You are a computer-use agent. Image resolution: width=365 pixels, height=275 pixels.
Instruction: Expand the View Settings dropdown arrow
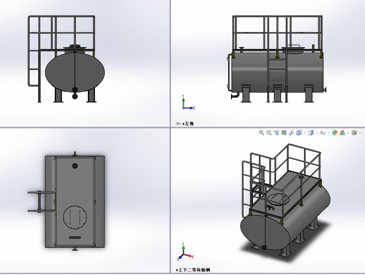(360, 133)
